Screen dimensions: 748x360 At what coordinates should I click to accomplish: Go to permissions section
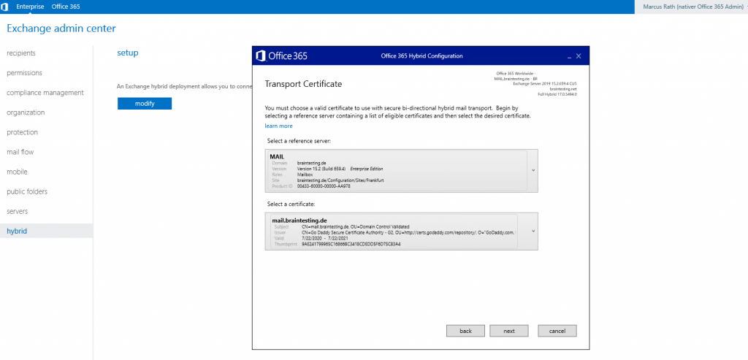coord(24,73)
